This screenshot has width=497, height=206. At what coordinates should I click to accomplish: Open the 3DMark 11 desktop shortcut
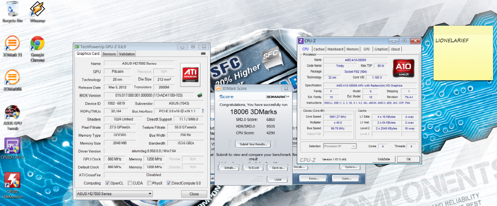tap(12, 46)
